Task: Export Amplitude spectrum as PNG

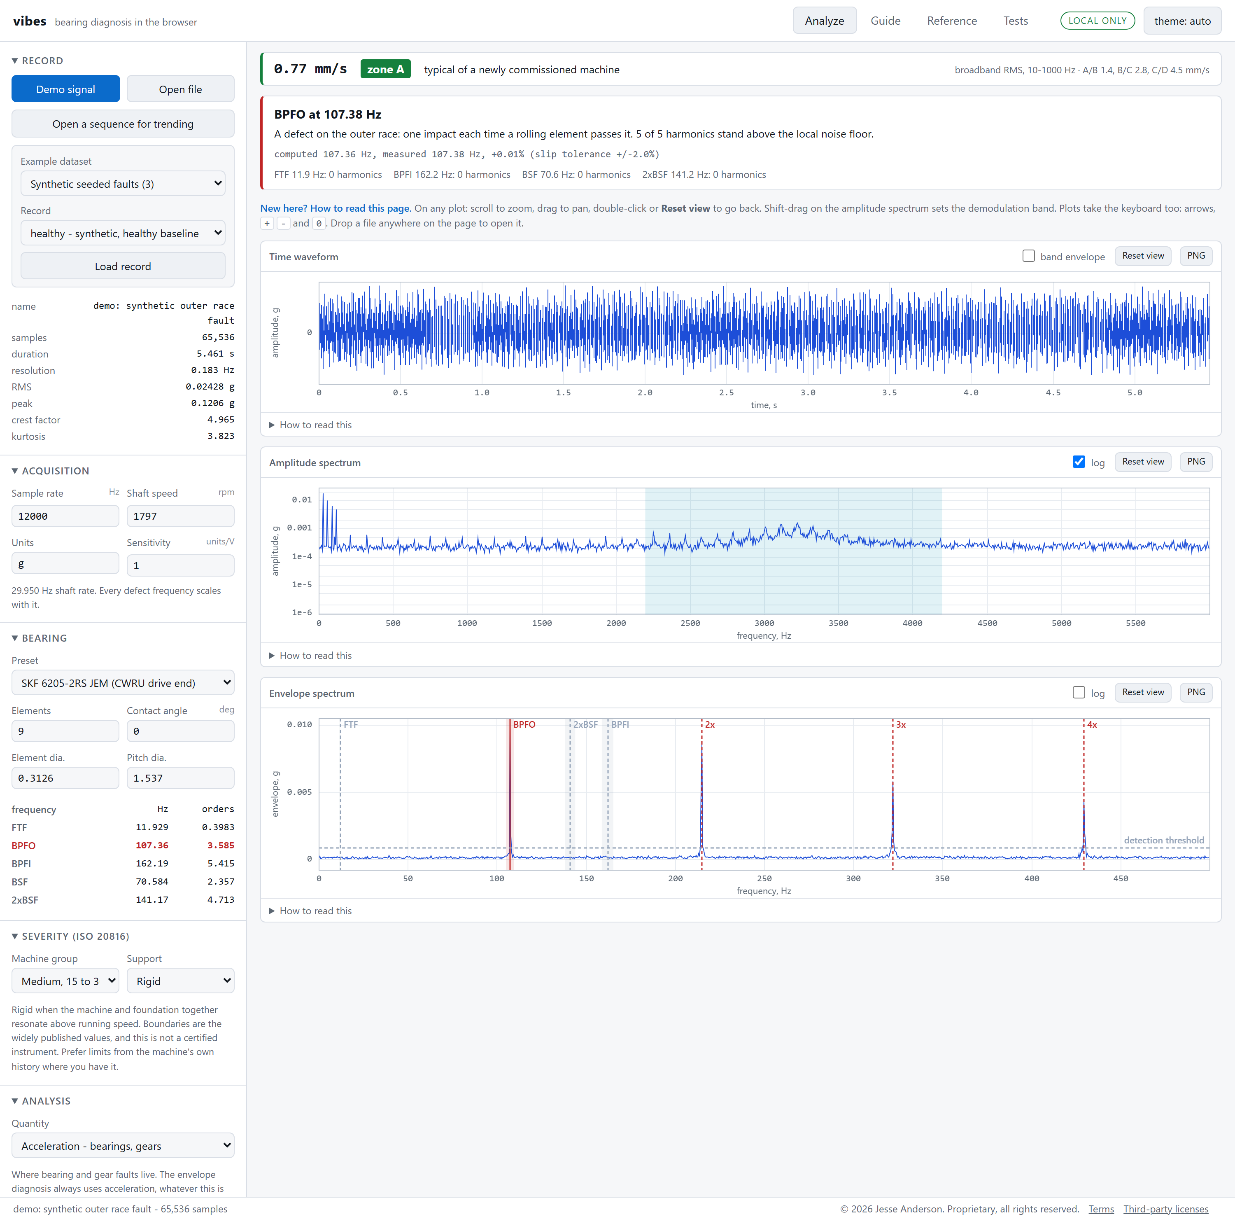Action: [x=1196, y=462]
